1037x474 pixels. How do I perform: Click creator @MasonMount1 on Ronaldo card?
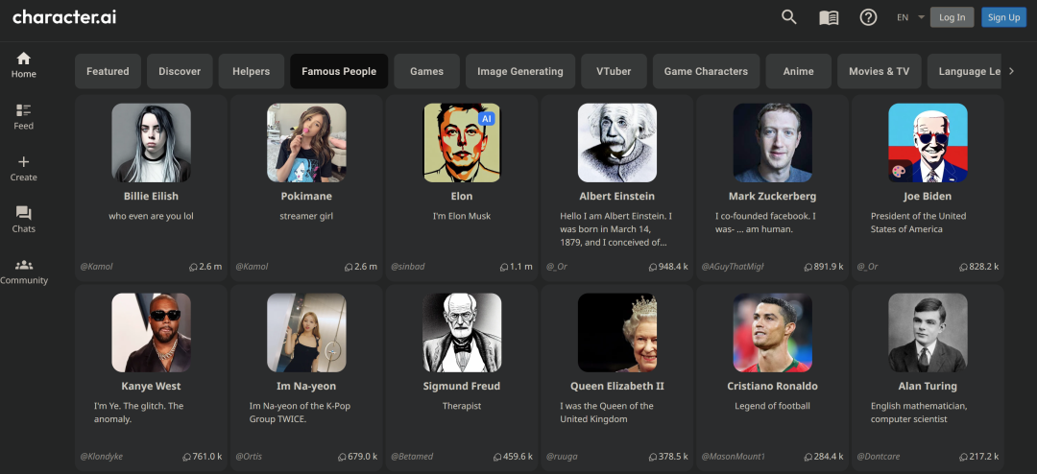(x=733, y=456)
